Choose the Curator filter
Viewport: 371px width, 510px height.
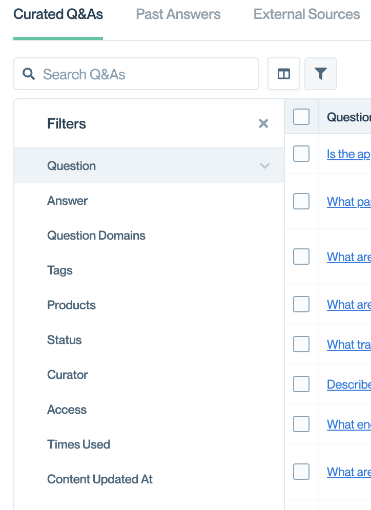point(68,375)
